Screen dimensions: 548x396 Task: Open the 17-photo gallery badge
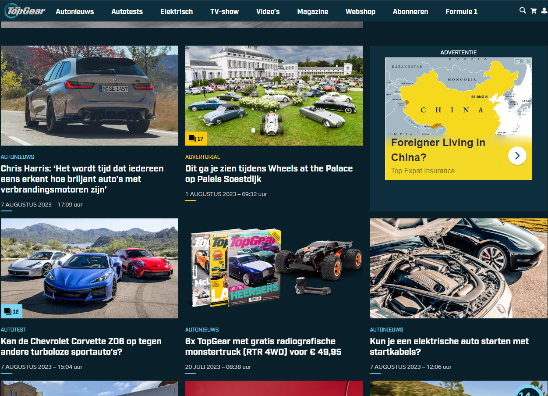click(196, 139)
